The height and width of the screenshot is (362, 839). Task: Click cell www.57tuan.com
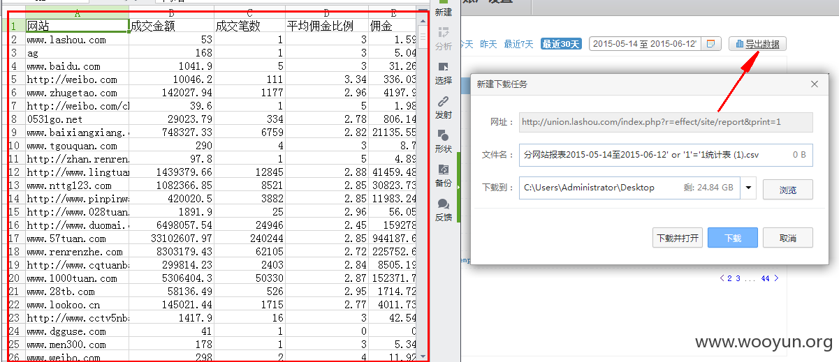(x=77, y=239)
